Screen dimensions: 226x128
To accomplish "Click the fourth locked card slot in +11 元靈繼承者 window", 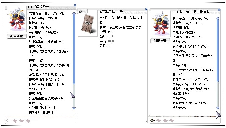I will [28, 121].
